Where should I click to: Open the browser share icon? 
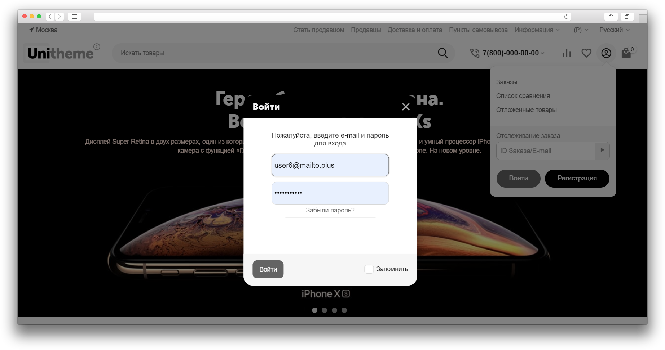[x=611, y=17]
